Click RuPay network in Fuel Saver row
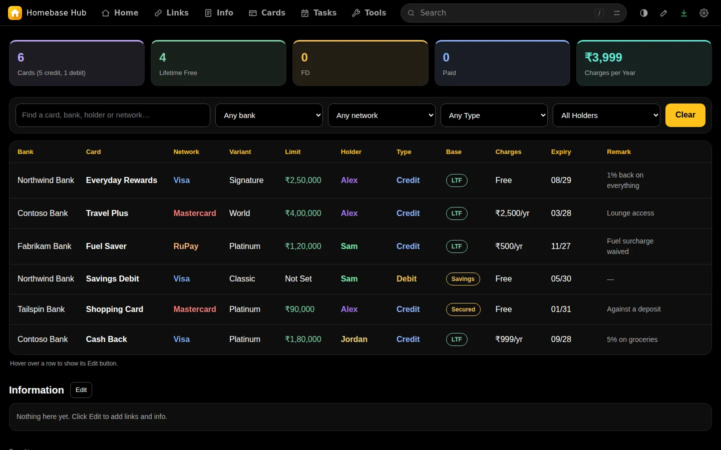 pyautogui.click(x=186, y=246)
